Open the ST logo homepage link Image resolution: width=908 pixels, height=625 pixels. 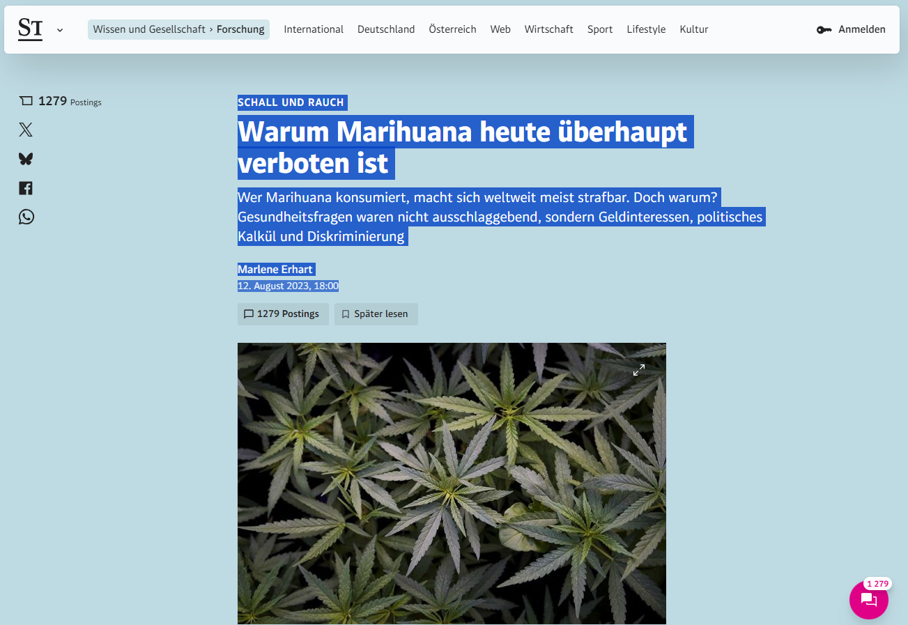[x=30, y=29]
